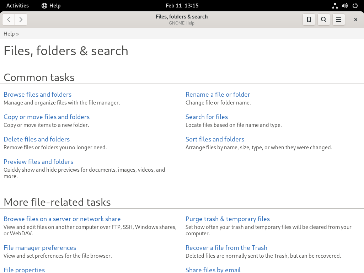Click the 'Files, folders & search' page heading
The height and width of the screenshot is (273, 364).
tap(66, 51)
